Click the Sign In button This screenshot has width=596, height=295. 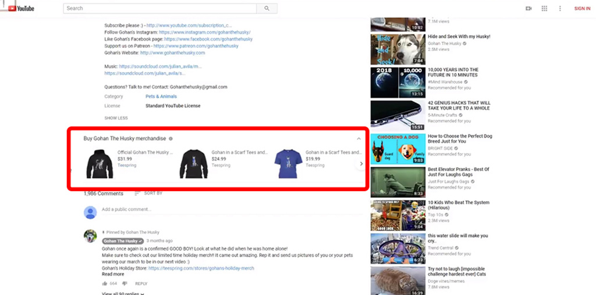tap(582, 8)
